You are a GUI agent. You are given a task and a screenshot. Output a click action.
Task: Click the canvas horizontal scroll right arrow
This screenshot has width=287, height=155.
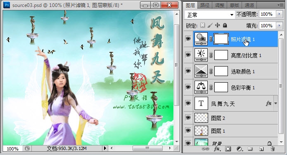[x=170, y=148]
